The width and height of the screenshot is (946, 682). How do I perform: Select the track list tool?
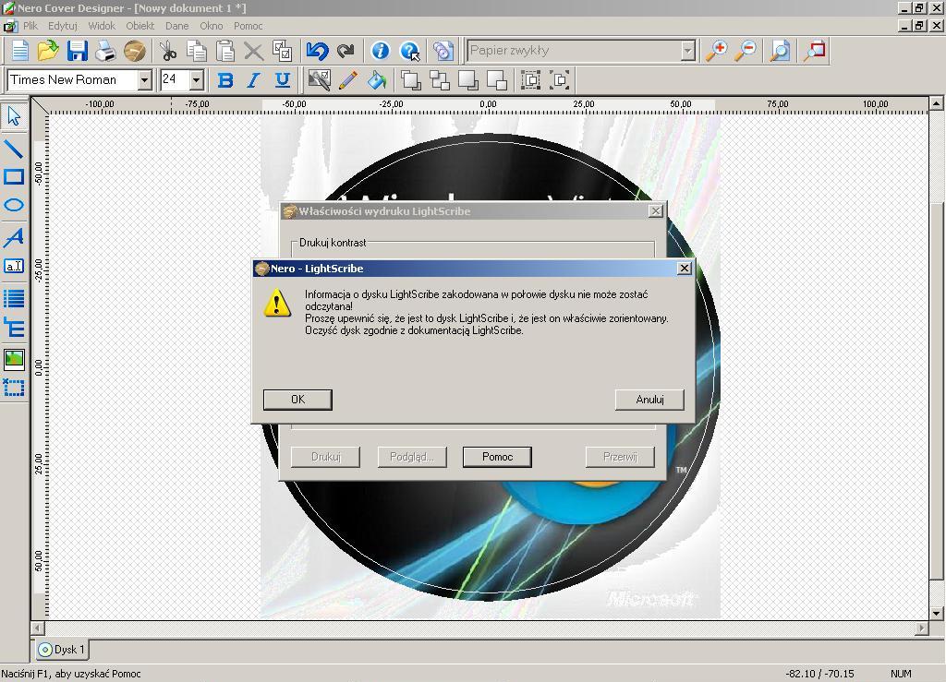14,298
